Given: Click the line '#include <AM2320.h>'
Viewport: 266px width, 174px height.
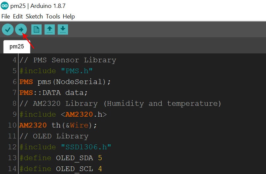Looking at the screenshot, I should (x=63, y=114).
